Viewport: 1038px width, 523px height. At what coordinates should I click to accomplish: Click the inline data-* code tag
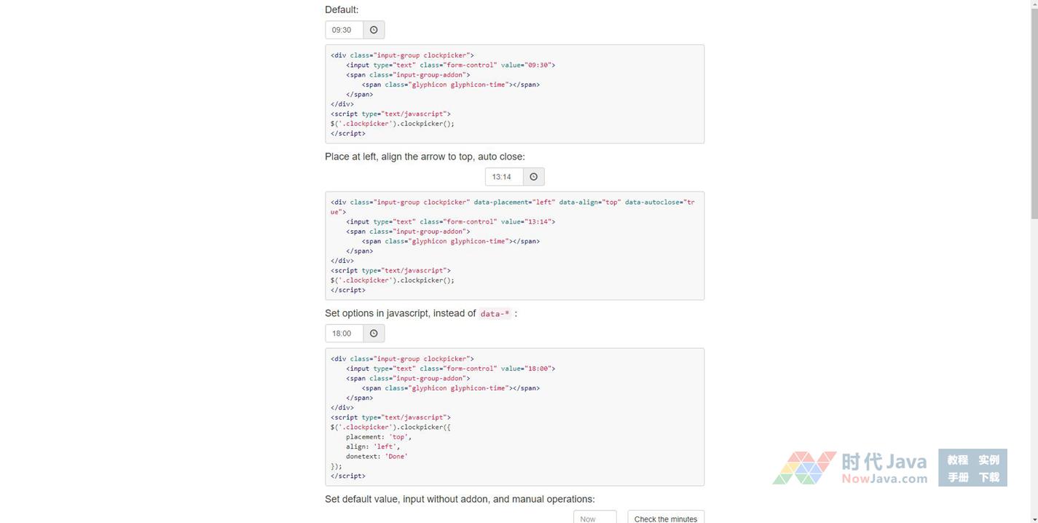click(495, 314)
